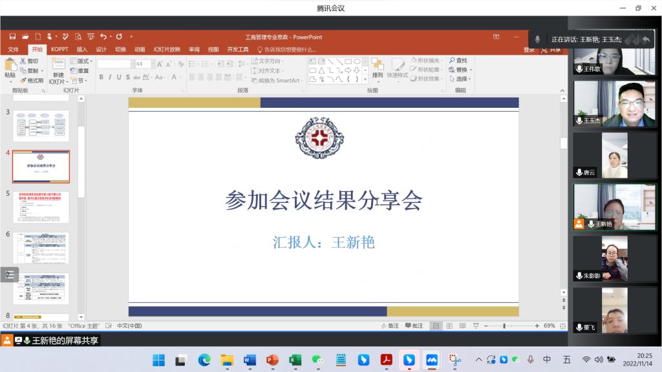Select slide 5 thumbnail in the slide panel
The width and height of the screenshot is (662, 372).
tap(41, 207)
